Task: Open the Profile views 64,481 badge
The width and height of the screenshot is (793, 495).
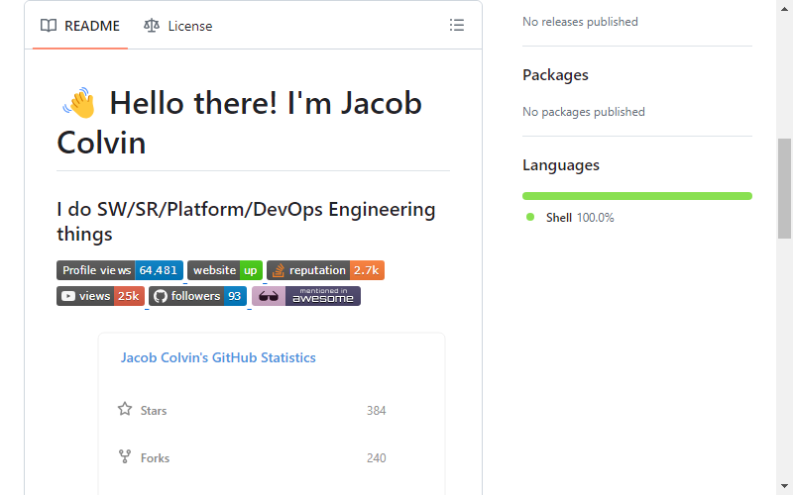Action: [x=120, y=270]
